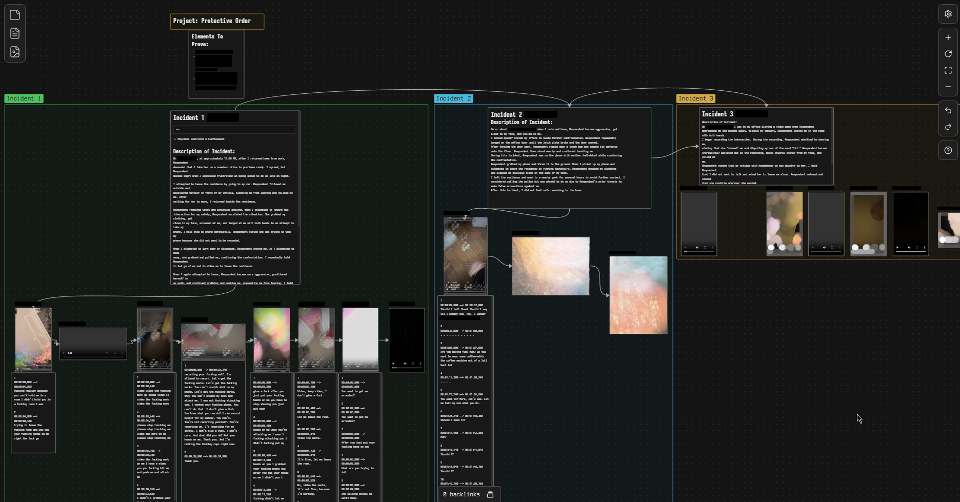Screen dimensions: 960x502
Task: Click the add note document icon
Action: [15, 33]
